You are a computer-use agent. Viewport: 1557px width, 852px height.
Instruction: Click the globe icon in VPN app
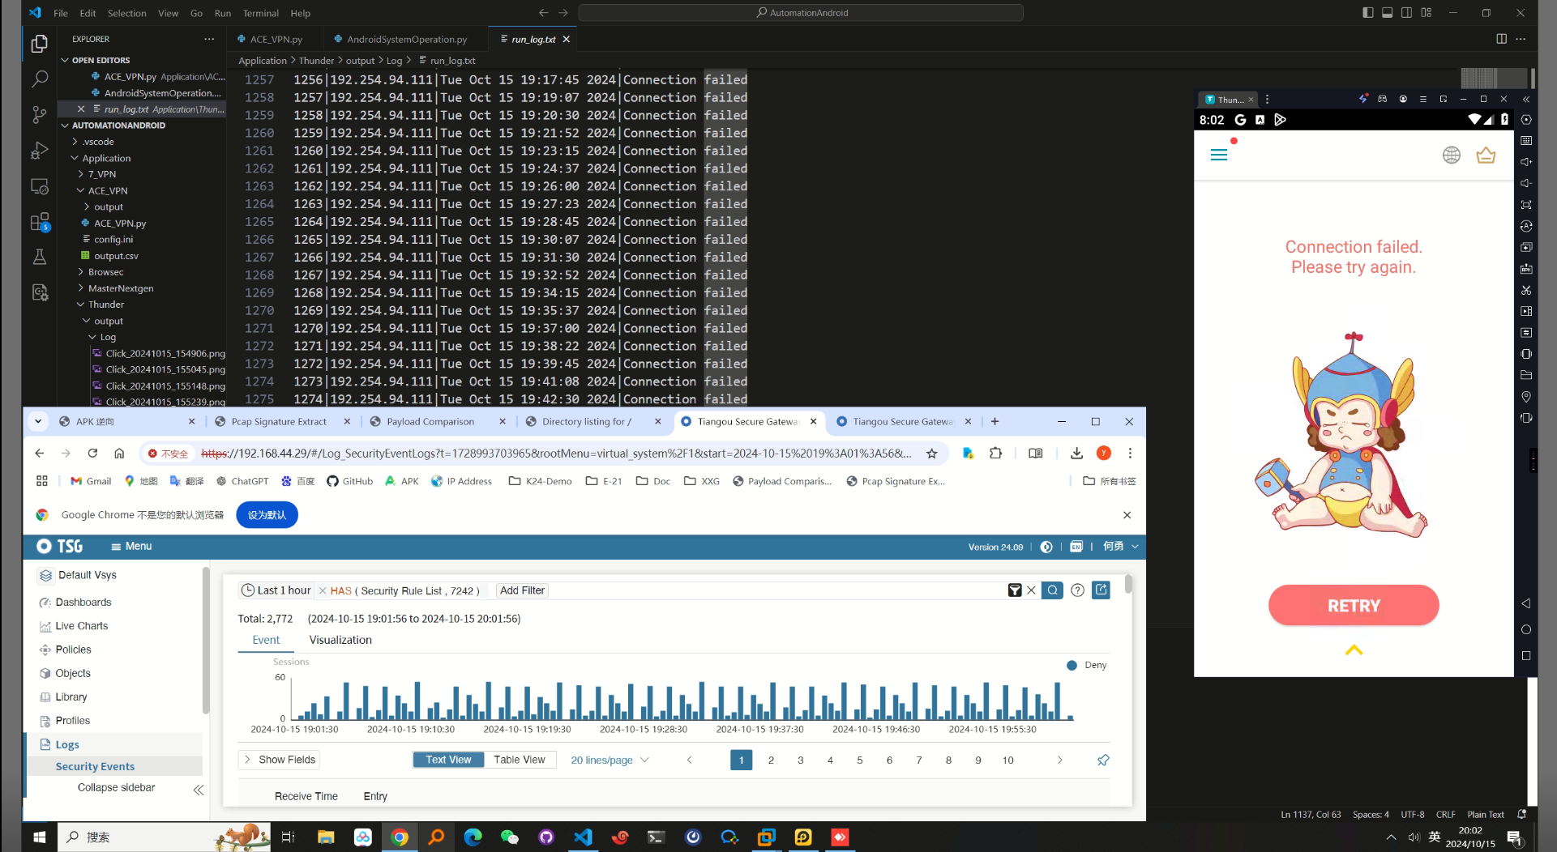click(x=1451, y=155)
